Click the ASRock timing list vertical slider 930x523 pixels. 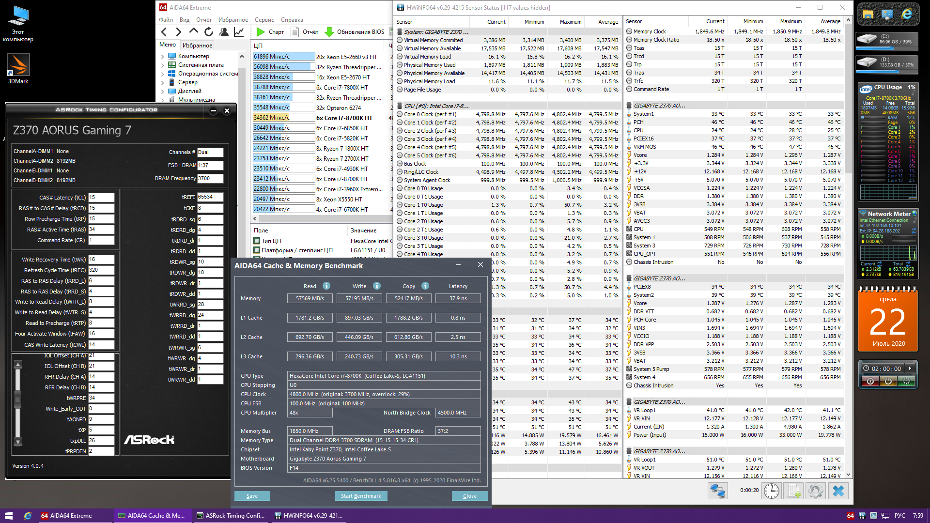coord(18,400)
